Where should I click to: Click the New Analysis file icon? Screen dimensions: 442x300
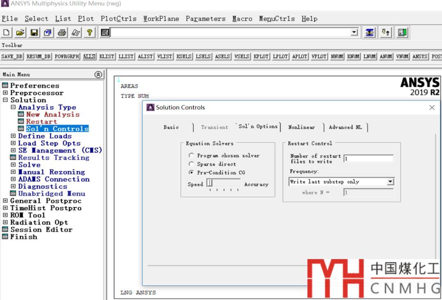coord(6,33)
